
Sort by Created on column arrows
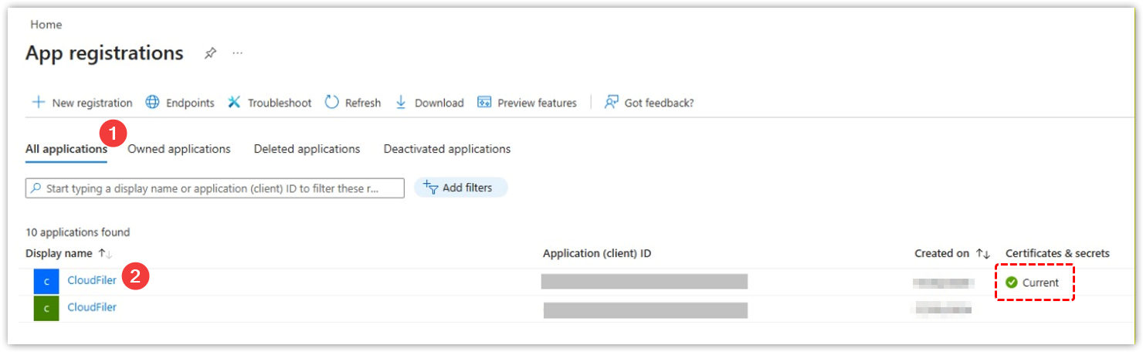point(983,253)
